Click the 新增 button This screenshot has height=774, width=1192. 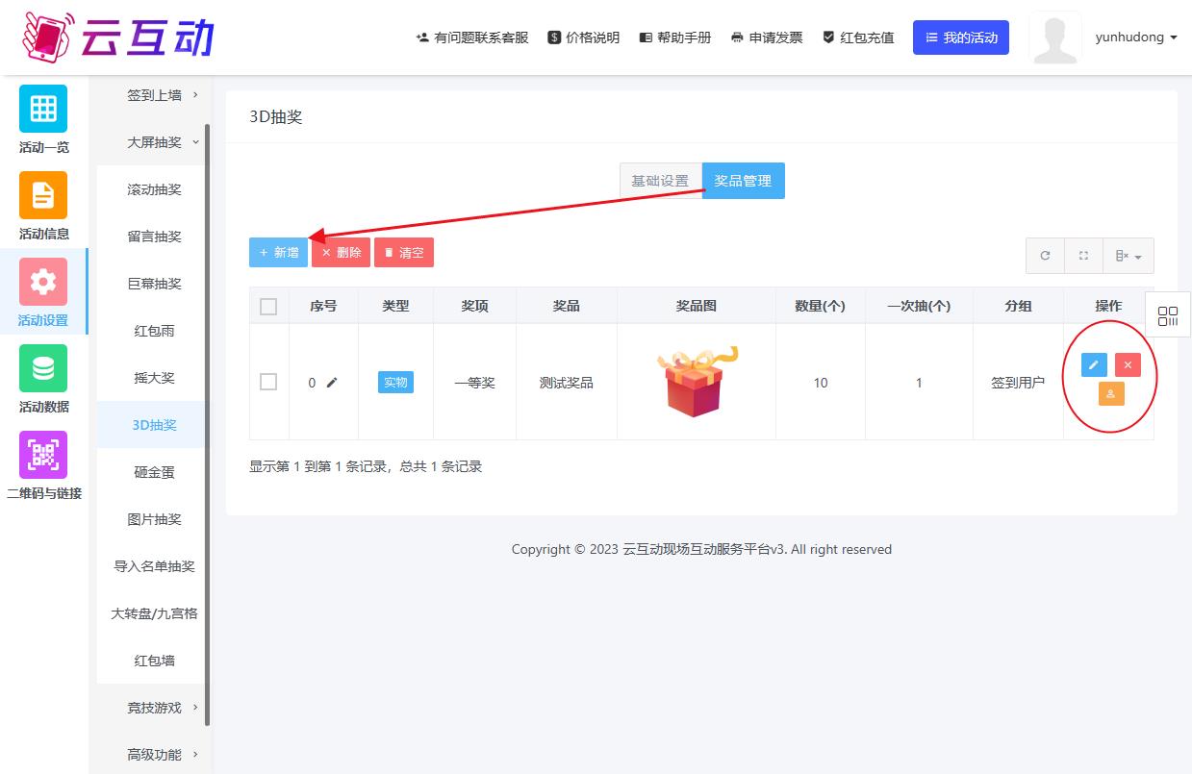(278, 253)
